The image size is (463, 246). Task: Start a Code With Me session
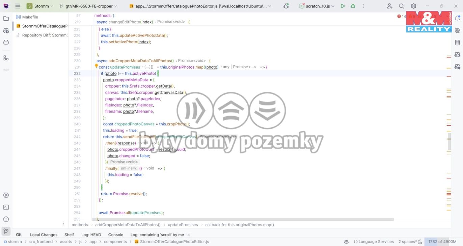389,6
